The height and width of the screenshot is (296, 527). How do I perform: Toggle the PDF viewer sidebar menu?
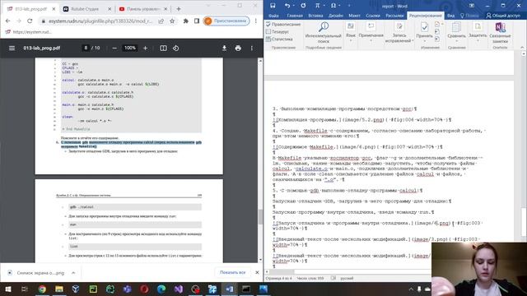click(12, 48)
